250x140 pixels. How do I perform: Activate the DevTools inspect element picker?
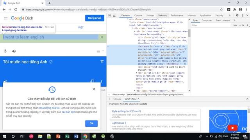point(110,16)
